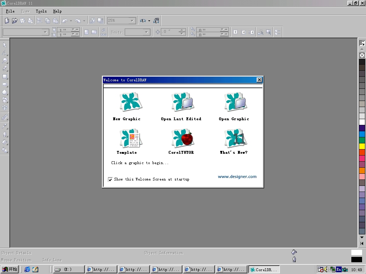The width and height of the screenshot is (366, 274).
Task: Click the Print toolbar icon
Action: tap(30, 21)
